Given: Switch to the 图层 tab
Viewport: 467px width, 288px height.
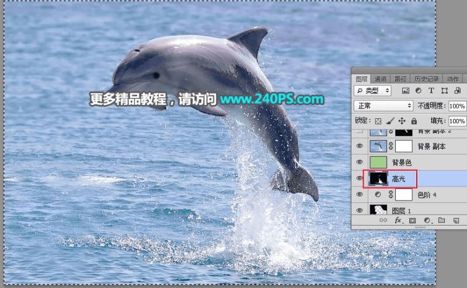Looking at the screenshot, I should 361,79.
